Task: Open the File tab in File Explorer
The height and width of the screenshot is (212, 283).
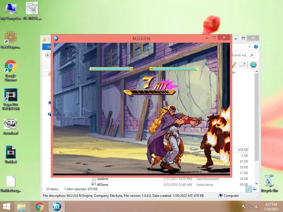Action: 46,47
